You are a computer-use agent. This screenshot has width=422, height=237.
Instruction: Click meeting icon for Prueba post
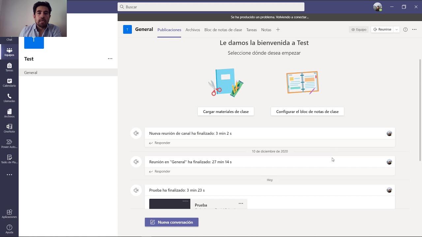point(136,190)
